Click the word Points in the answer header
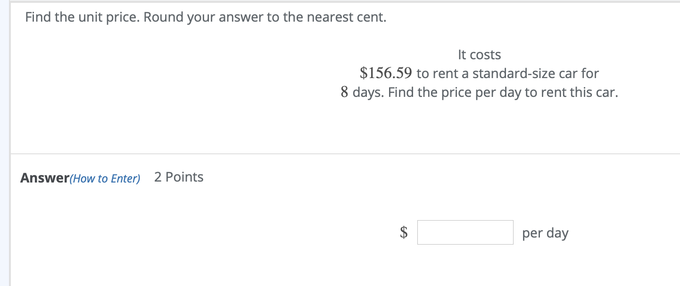680x286 pixels. (184, 177)
